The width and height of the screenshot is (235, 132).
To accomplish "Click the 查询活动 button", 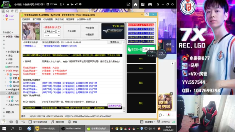I will tap(115, 42).
